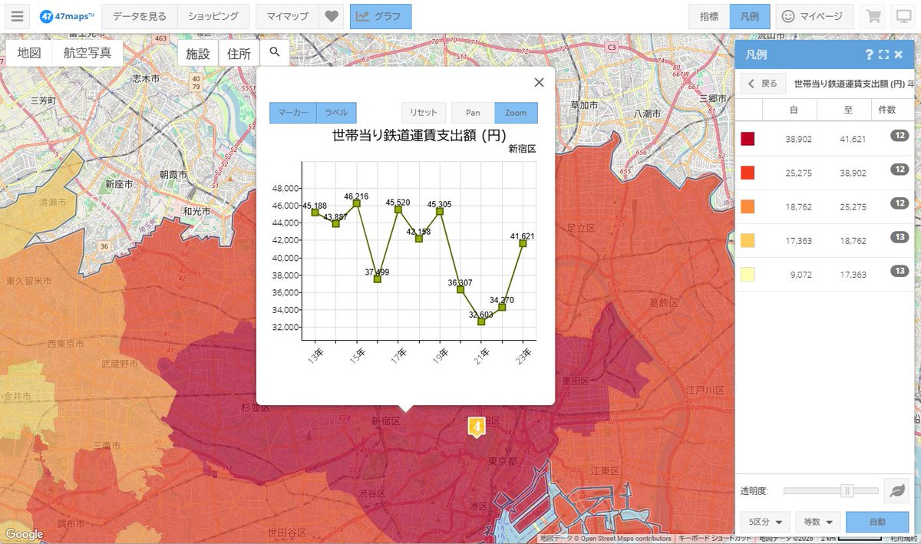Click the 2021 data point 32,603
The image size is (921, 544).
coord(481,321)
